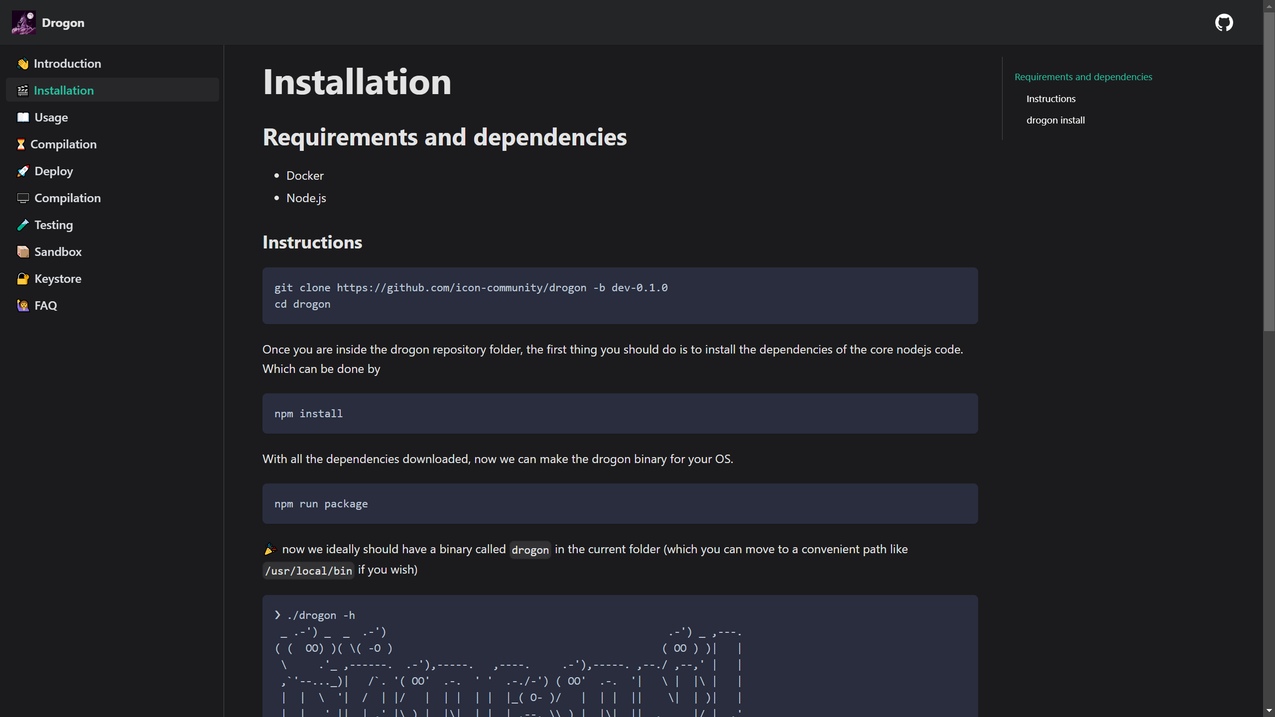
Task: Click the rocket icon beside Deploy
Action: (23, 171)
